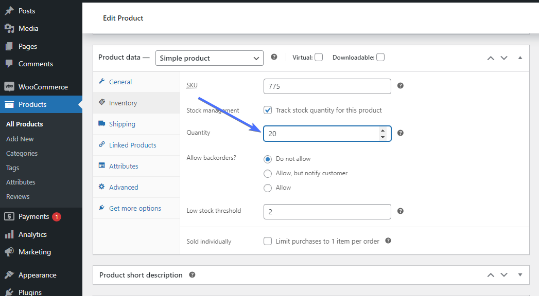
Task: Open Add New under Products menu
Action: [x=20, y=139]
